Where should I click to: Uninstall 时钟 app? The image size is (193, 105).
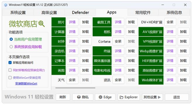click(86, 41)
